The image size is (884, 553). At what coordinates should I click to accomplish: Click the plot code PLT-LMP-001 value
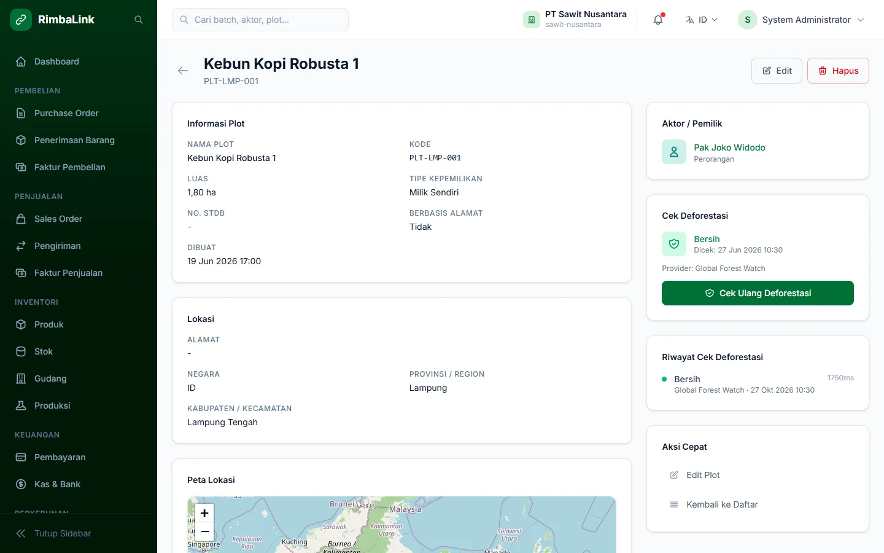click(x=435, y=158)
